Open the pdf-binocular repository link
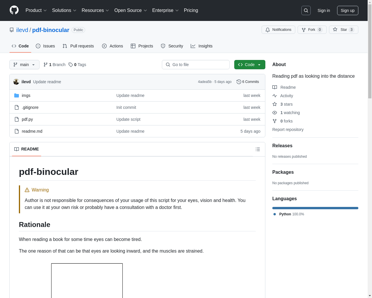 [x=51, y=30]
